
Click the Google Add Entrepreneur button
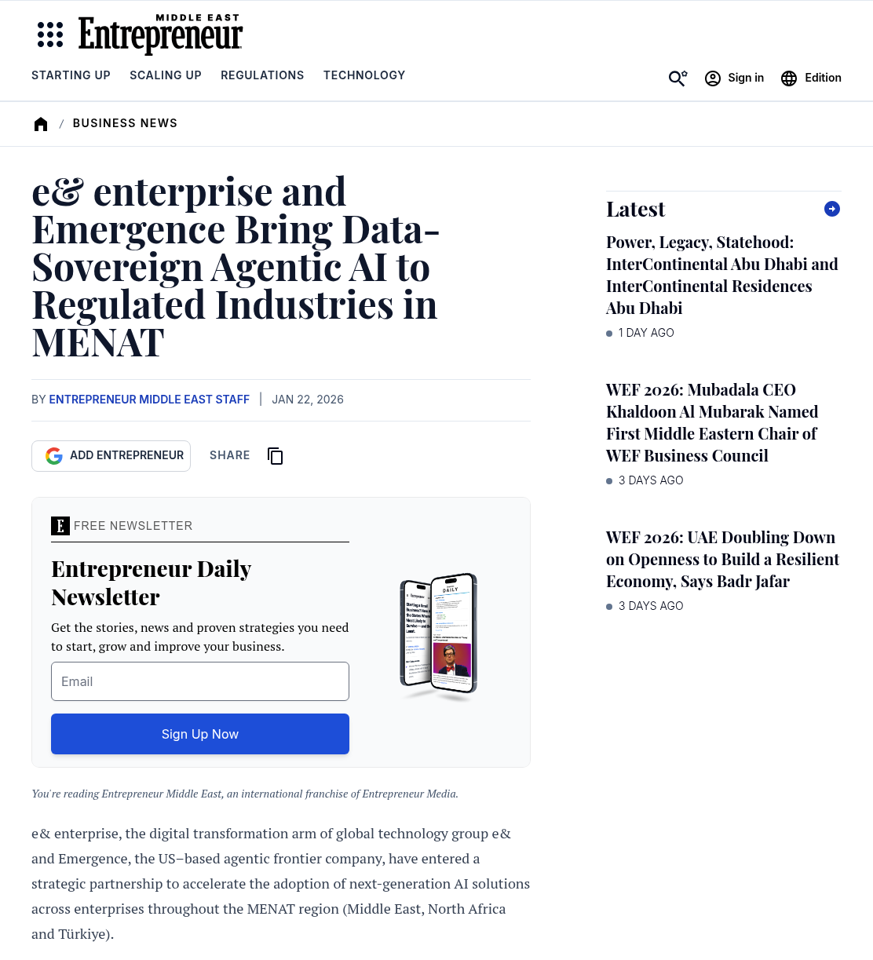coord(111,456)
